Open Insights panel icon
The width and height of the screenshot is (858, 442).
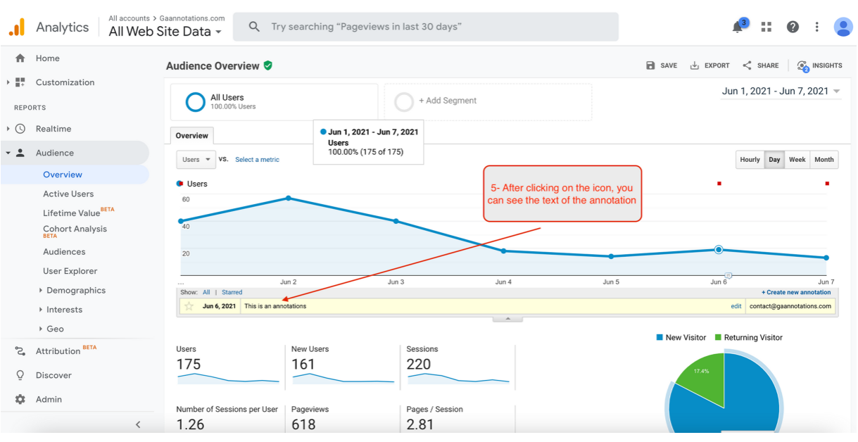pos(803,65)
